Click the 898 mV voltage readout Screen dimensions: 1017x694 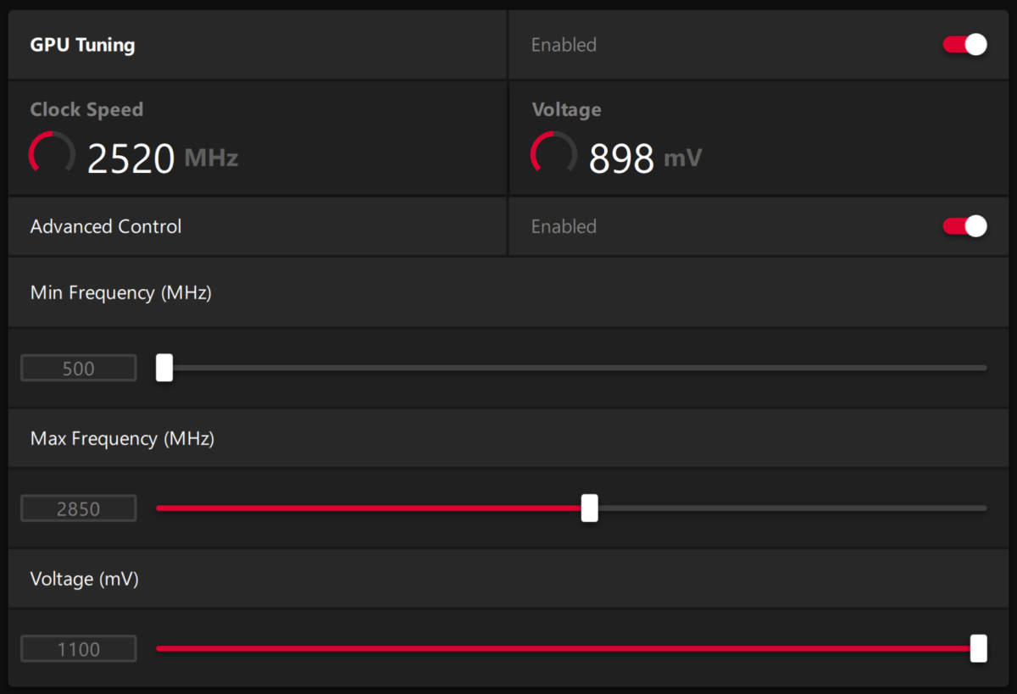click(x=646, y=158)
